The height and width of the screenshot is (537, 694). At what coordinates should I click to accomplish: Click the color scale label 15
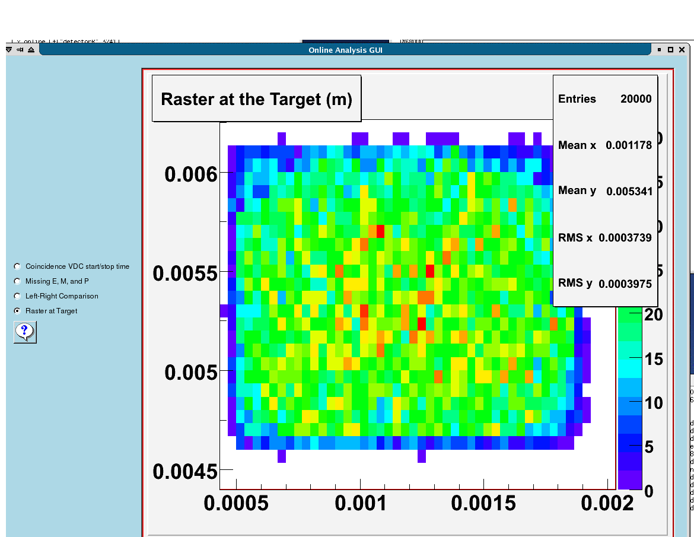click(653, 359)
